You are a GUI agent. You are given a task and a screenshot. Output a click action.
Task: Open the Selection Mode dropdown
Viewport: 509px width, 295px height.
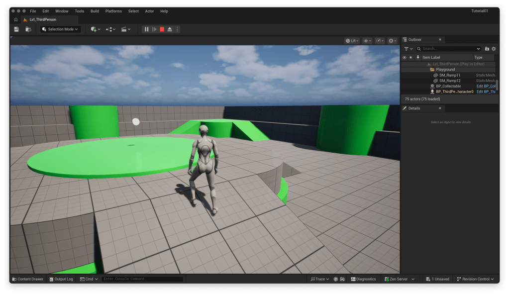[x=61, y=29]
